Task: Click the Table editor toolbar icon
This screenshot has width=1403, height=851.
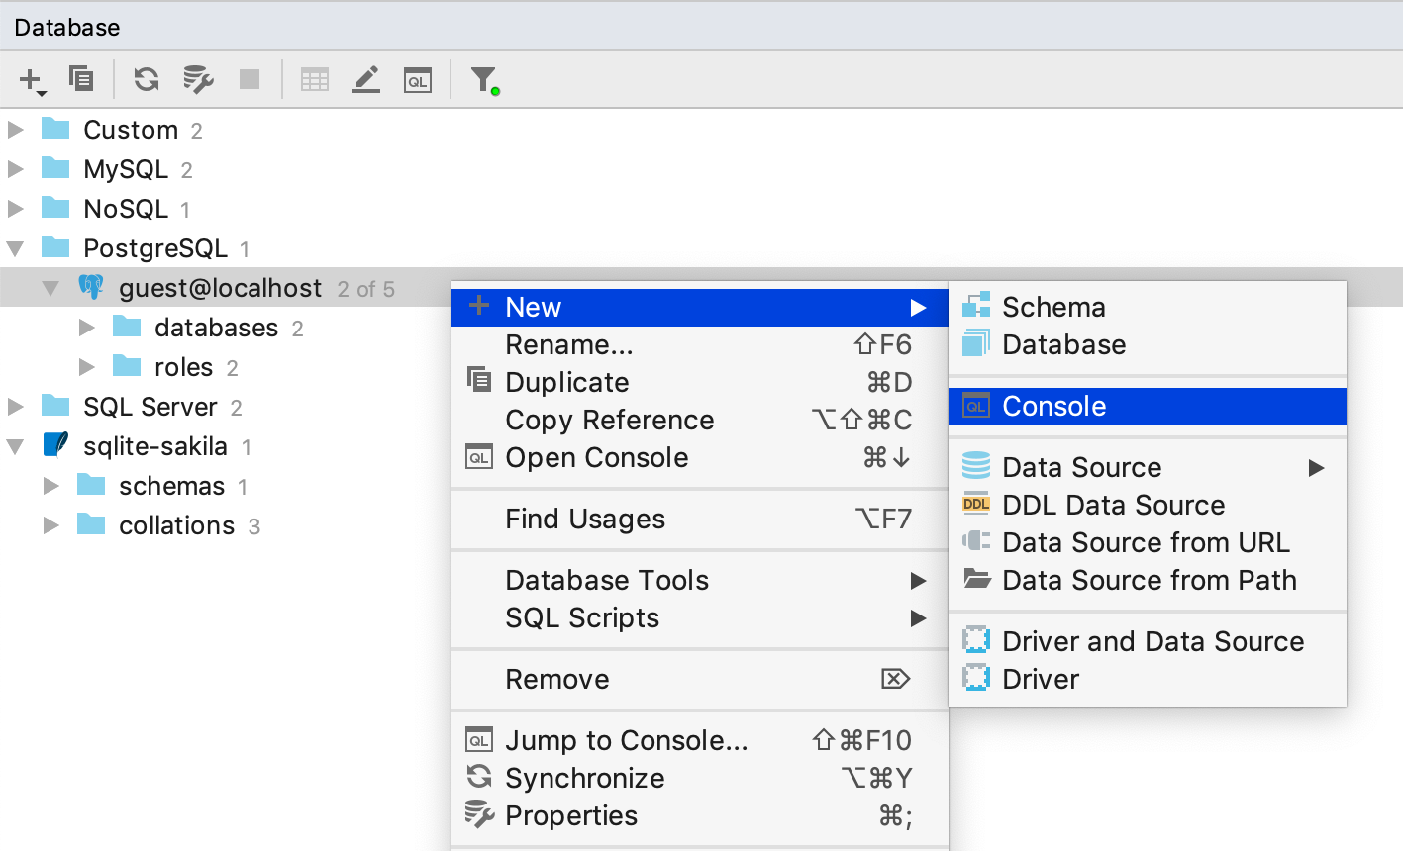Action: (315, 79)
